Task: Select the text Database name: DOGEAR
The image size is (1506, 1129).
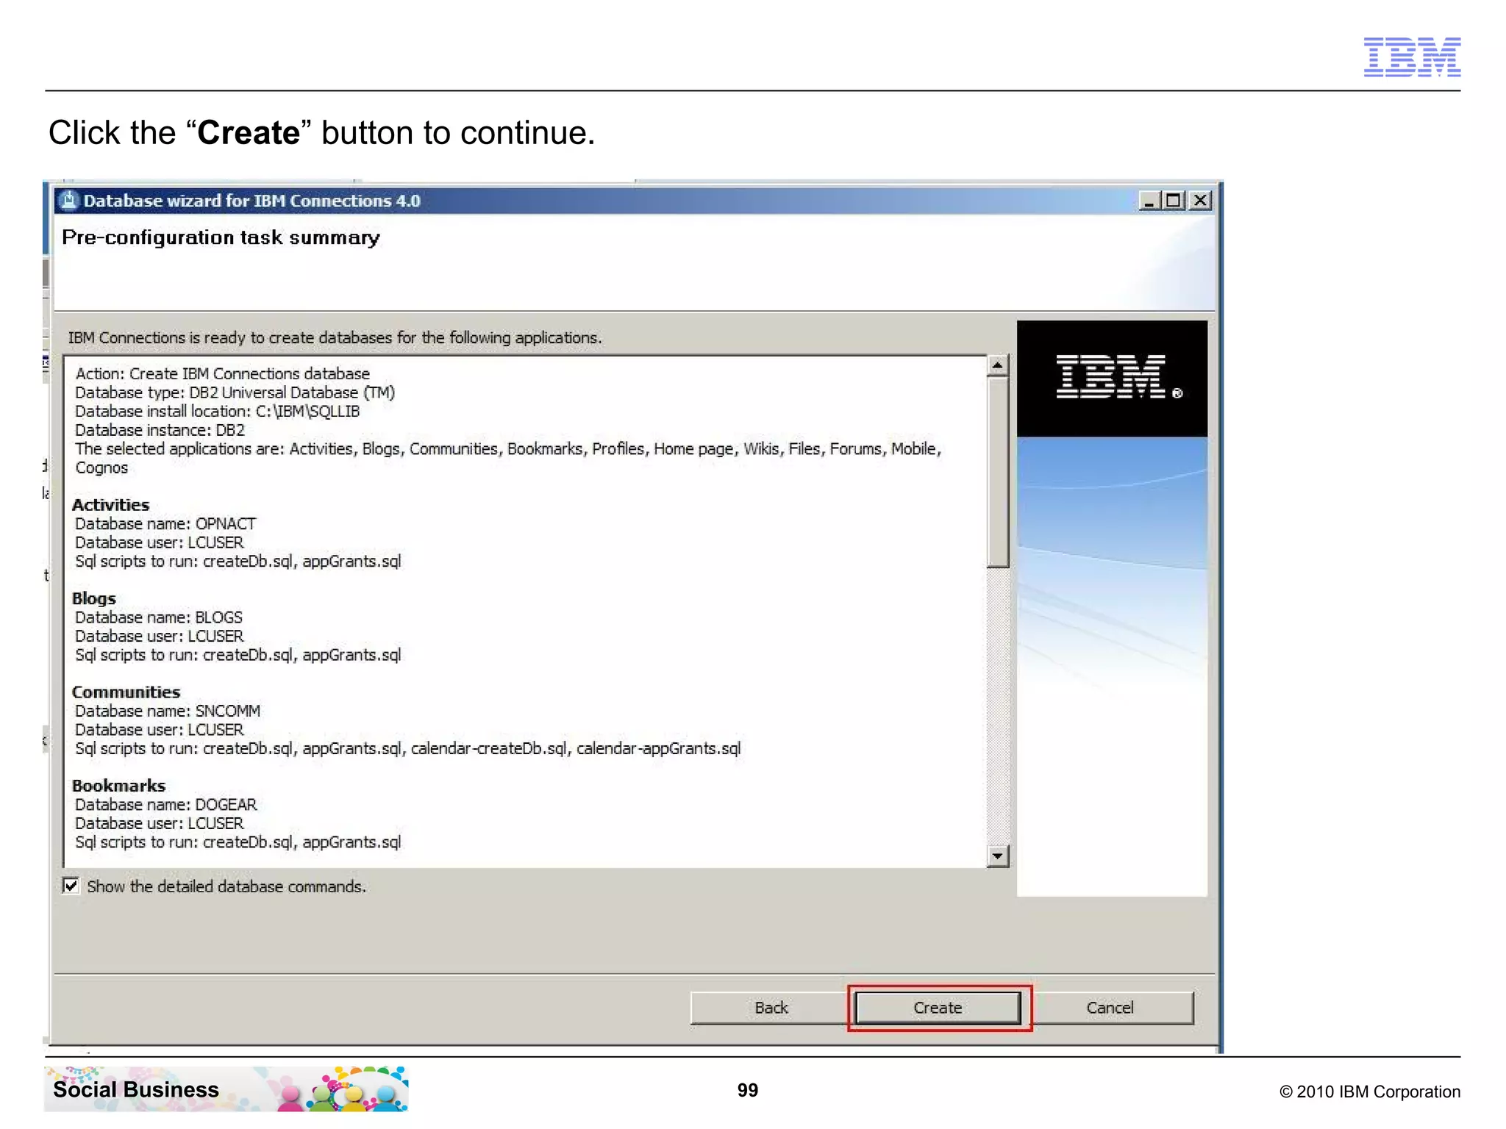Action: click(x=166, y=804)
